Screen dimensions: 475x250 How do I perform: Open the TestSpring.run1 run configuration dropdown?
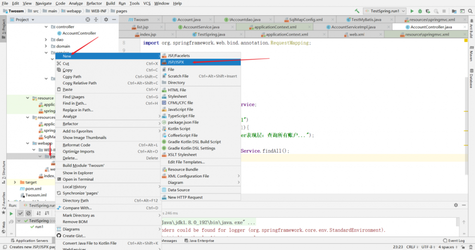pos(384,11)
